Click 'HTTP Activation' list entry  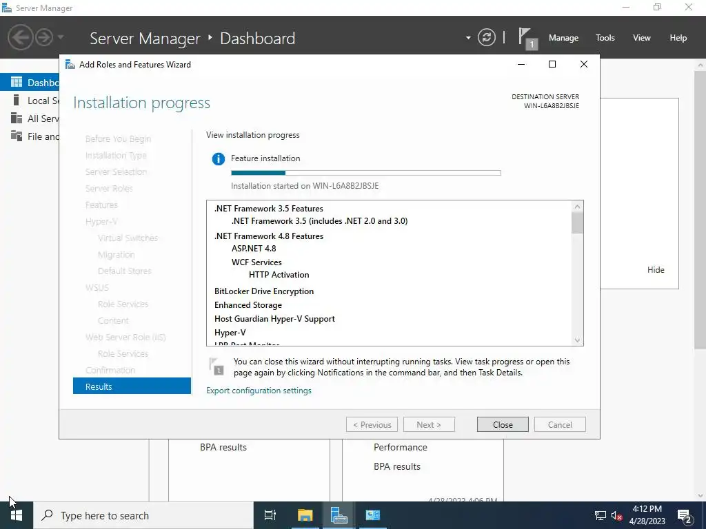(279, 274)
